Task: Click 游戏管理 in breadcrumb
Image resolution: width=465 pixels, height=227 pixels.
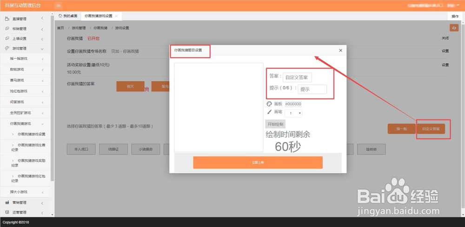Action: (79, 28)
